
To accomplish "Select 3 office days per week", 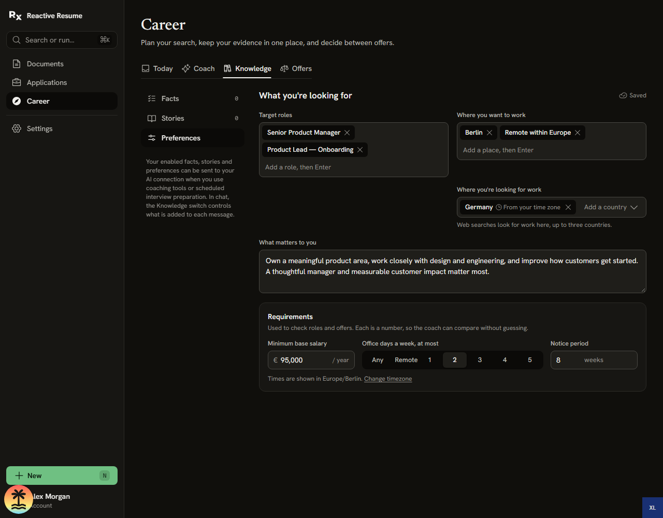I will (x=480, y=360).
